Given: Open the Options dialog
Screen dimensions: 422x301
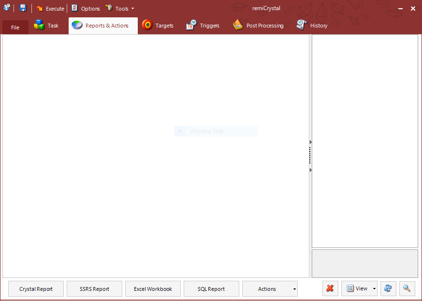Looking at the screenshot, I should coord(86,9).
